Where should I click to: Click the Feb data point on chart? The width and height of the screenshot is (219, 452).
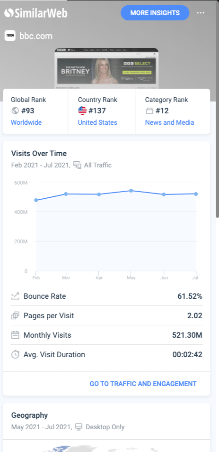click(x=36, y=200)
